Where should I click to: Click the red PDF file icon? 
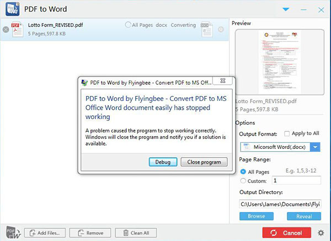click(17, 29)
